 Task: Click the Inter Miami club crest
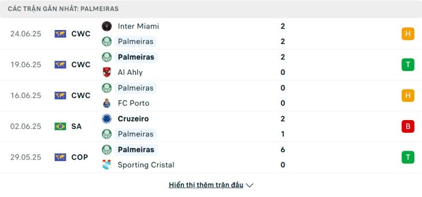click(x=107, y=26)
